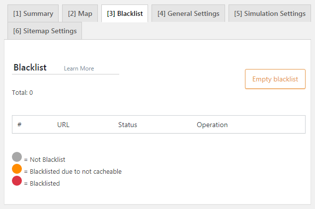Click the Blacklist section heading
Image resolution: width=315 pixels, height=209 pixels.
[30, 68]
